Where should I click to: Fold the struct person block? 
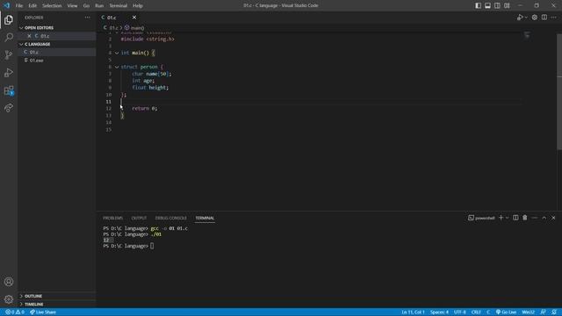[x=117, y=67]
